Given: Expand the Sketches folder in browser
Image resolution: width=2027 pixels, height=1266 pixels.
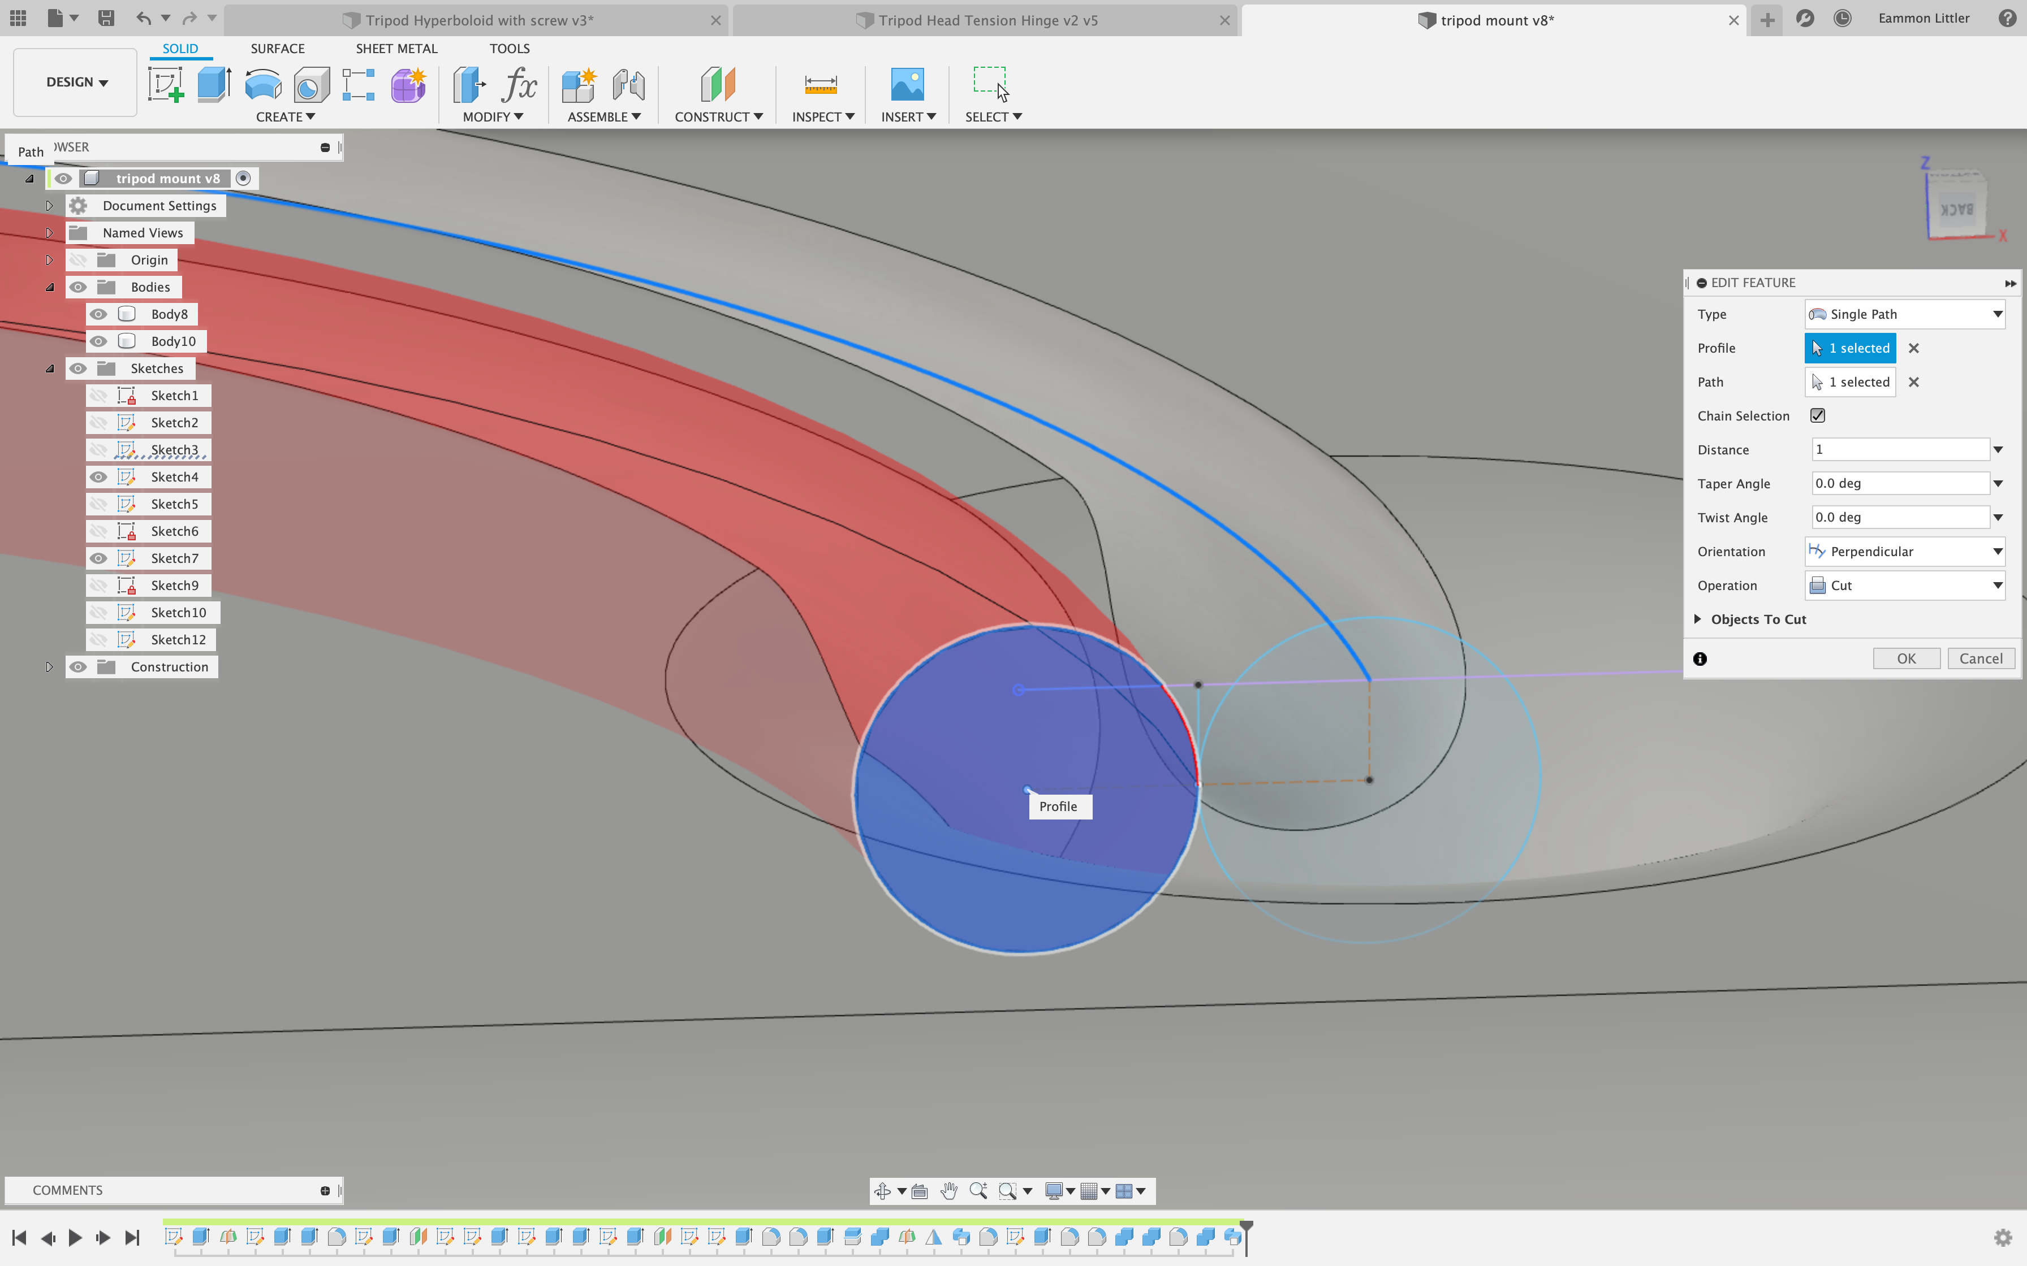Looking at the screenshot, I should pos(48,367).
